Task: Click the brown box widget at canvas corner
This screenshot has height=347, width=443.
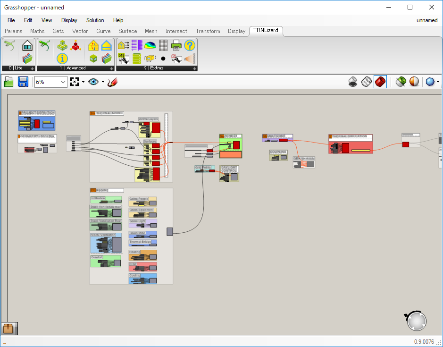Action: pos(8,328)
